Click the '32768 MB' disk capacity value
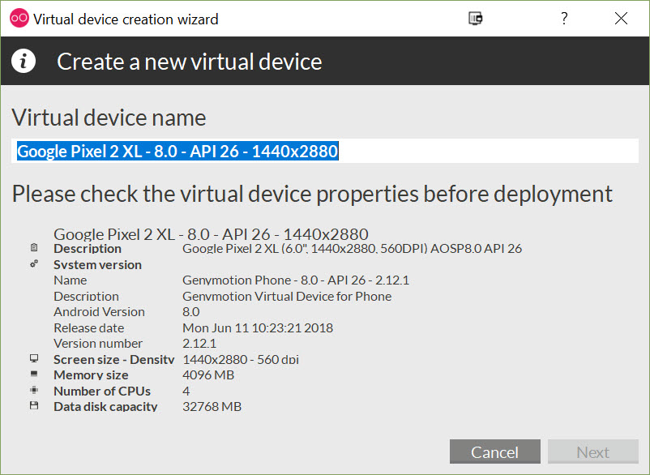Image resolution: width=650 pixels, height=475 pixels. (x=212, y=407)
